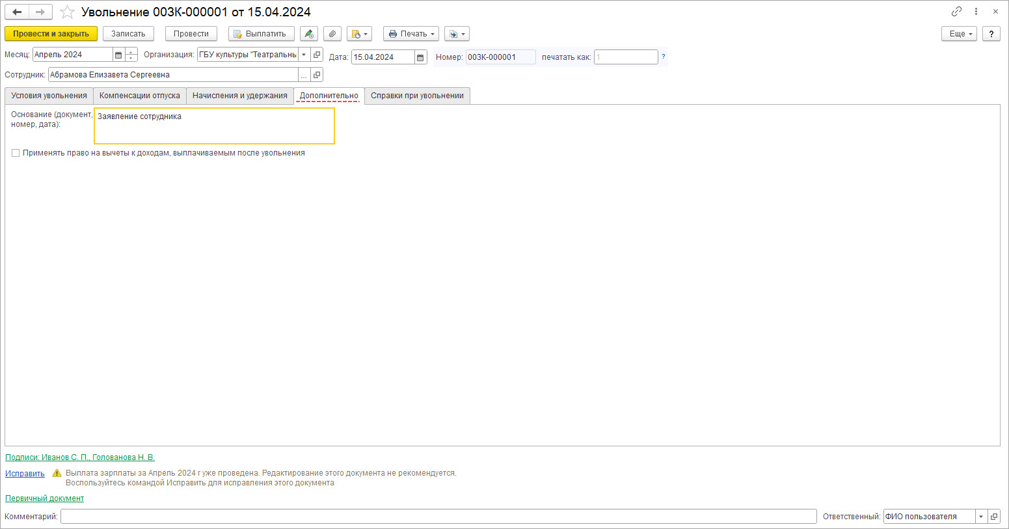Open calendar for the Месяц field
1009x529 pixels.
118,55
